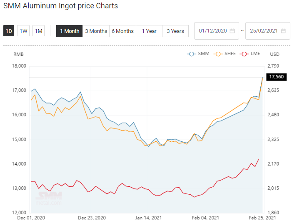Click the SMM legend circle marker
297x221 pixels.
pyautogui.click(x=192, y=54)
